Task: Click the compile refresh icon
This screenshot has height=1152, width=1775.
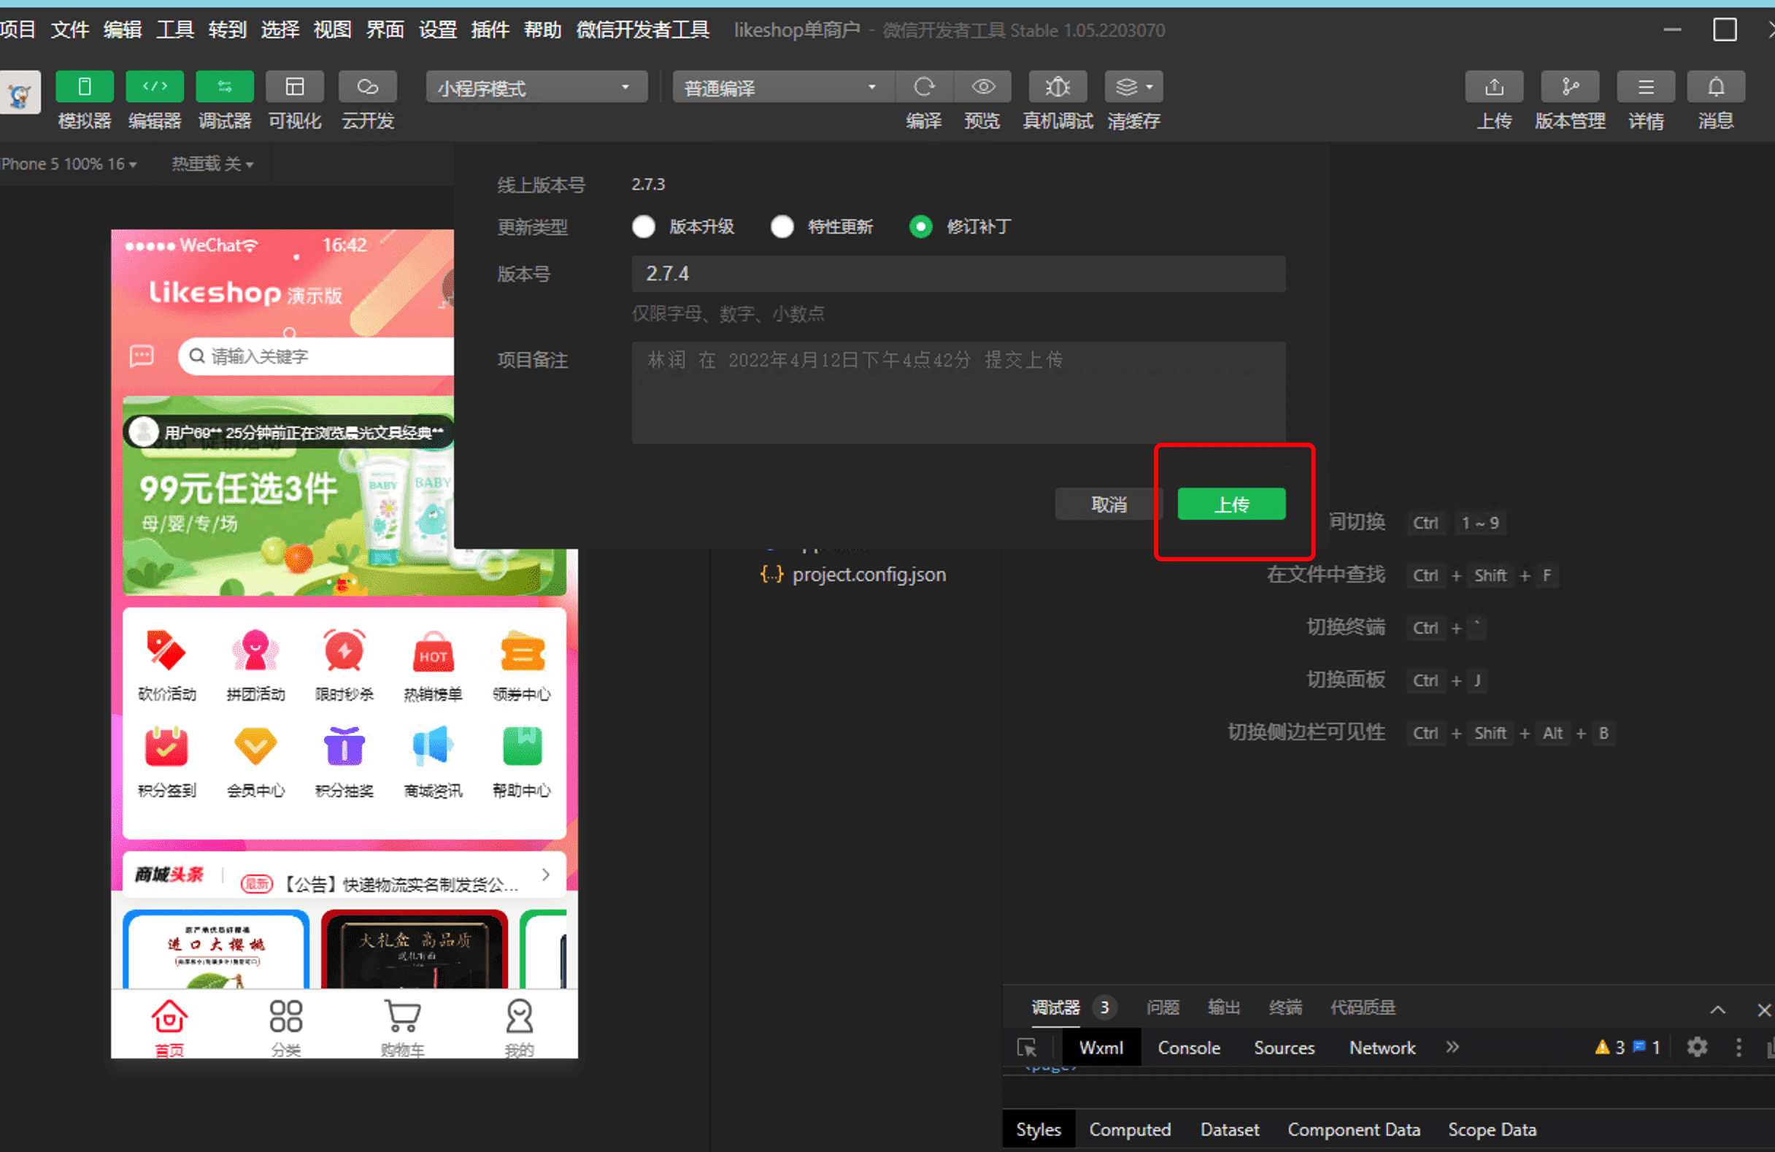Action: tap(924, 88)
